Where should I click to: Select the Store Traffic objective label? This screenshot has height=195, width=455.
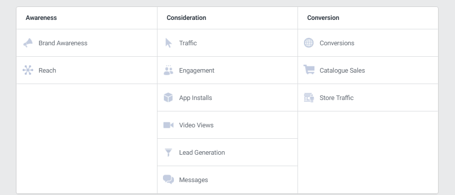pyautogui.click(x=336, y=98)
